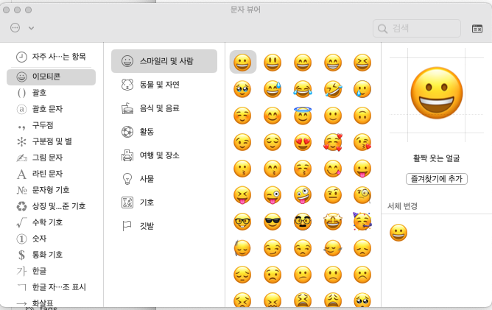Choose smiling face with hearts emoji
The width and height of the screenshot is (492, 310).
[x=333, y=142]
